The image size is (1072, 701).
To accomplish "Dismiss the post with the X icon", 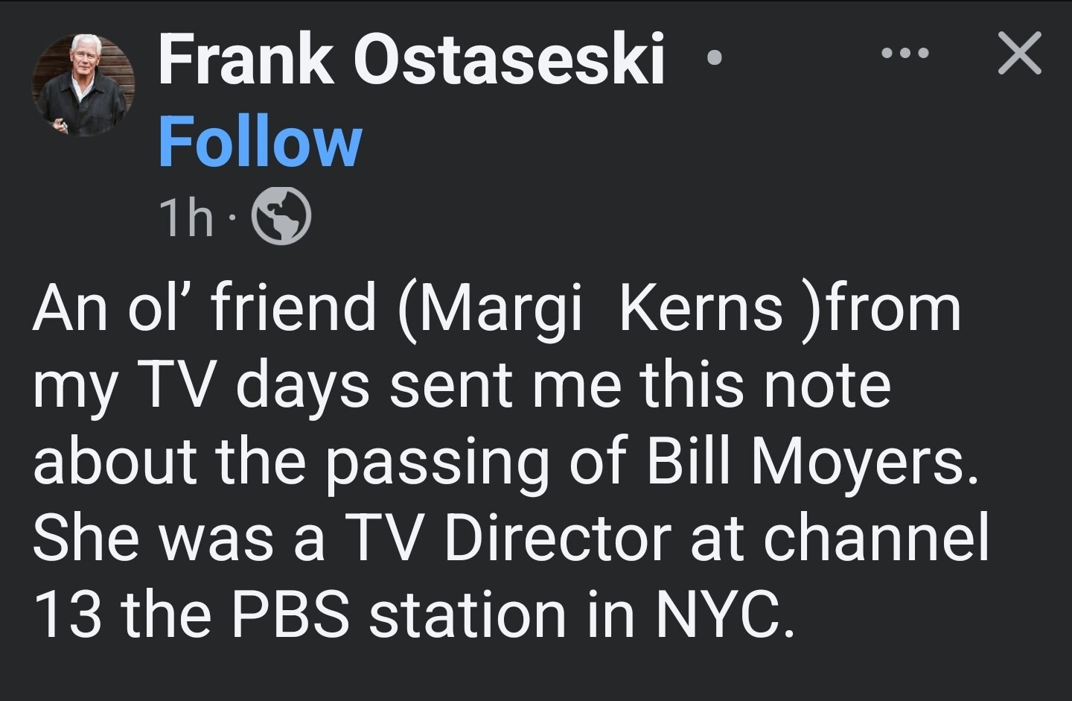I will pyautogui.click(x=1019, y=54).
